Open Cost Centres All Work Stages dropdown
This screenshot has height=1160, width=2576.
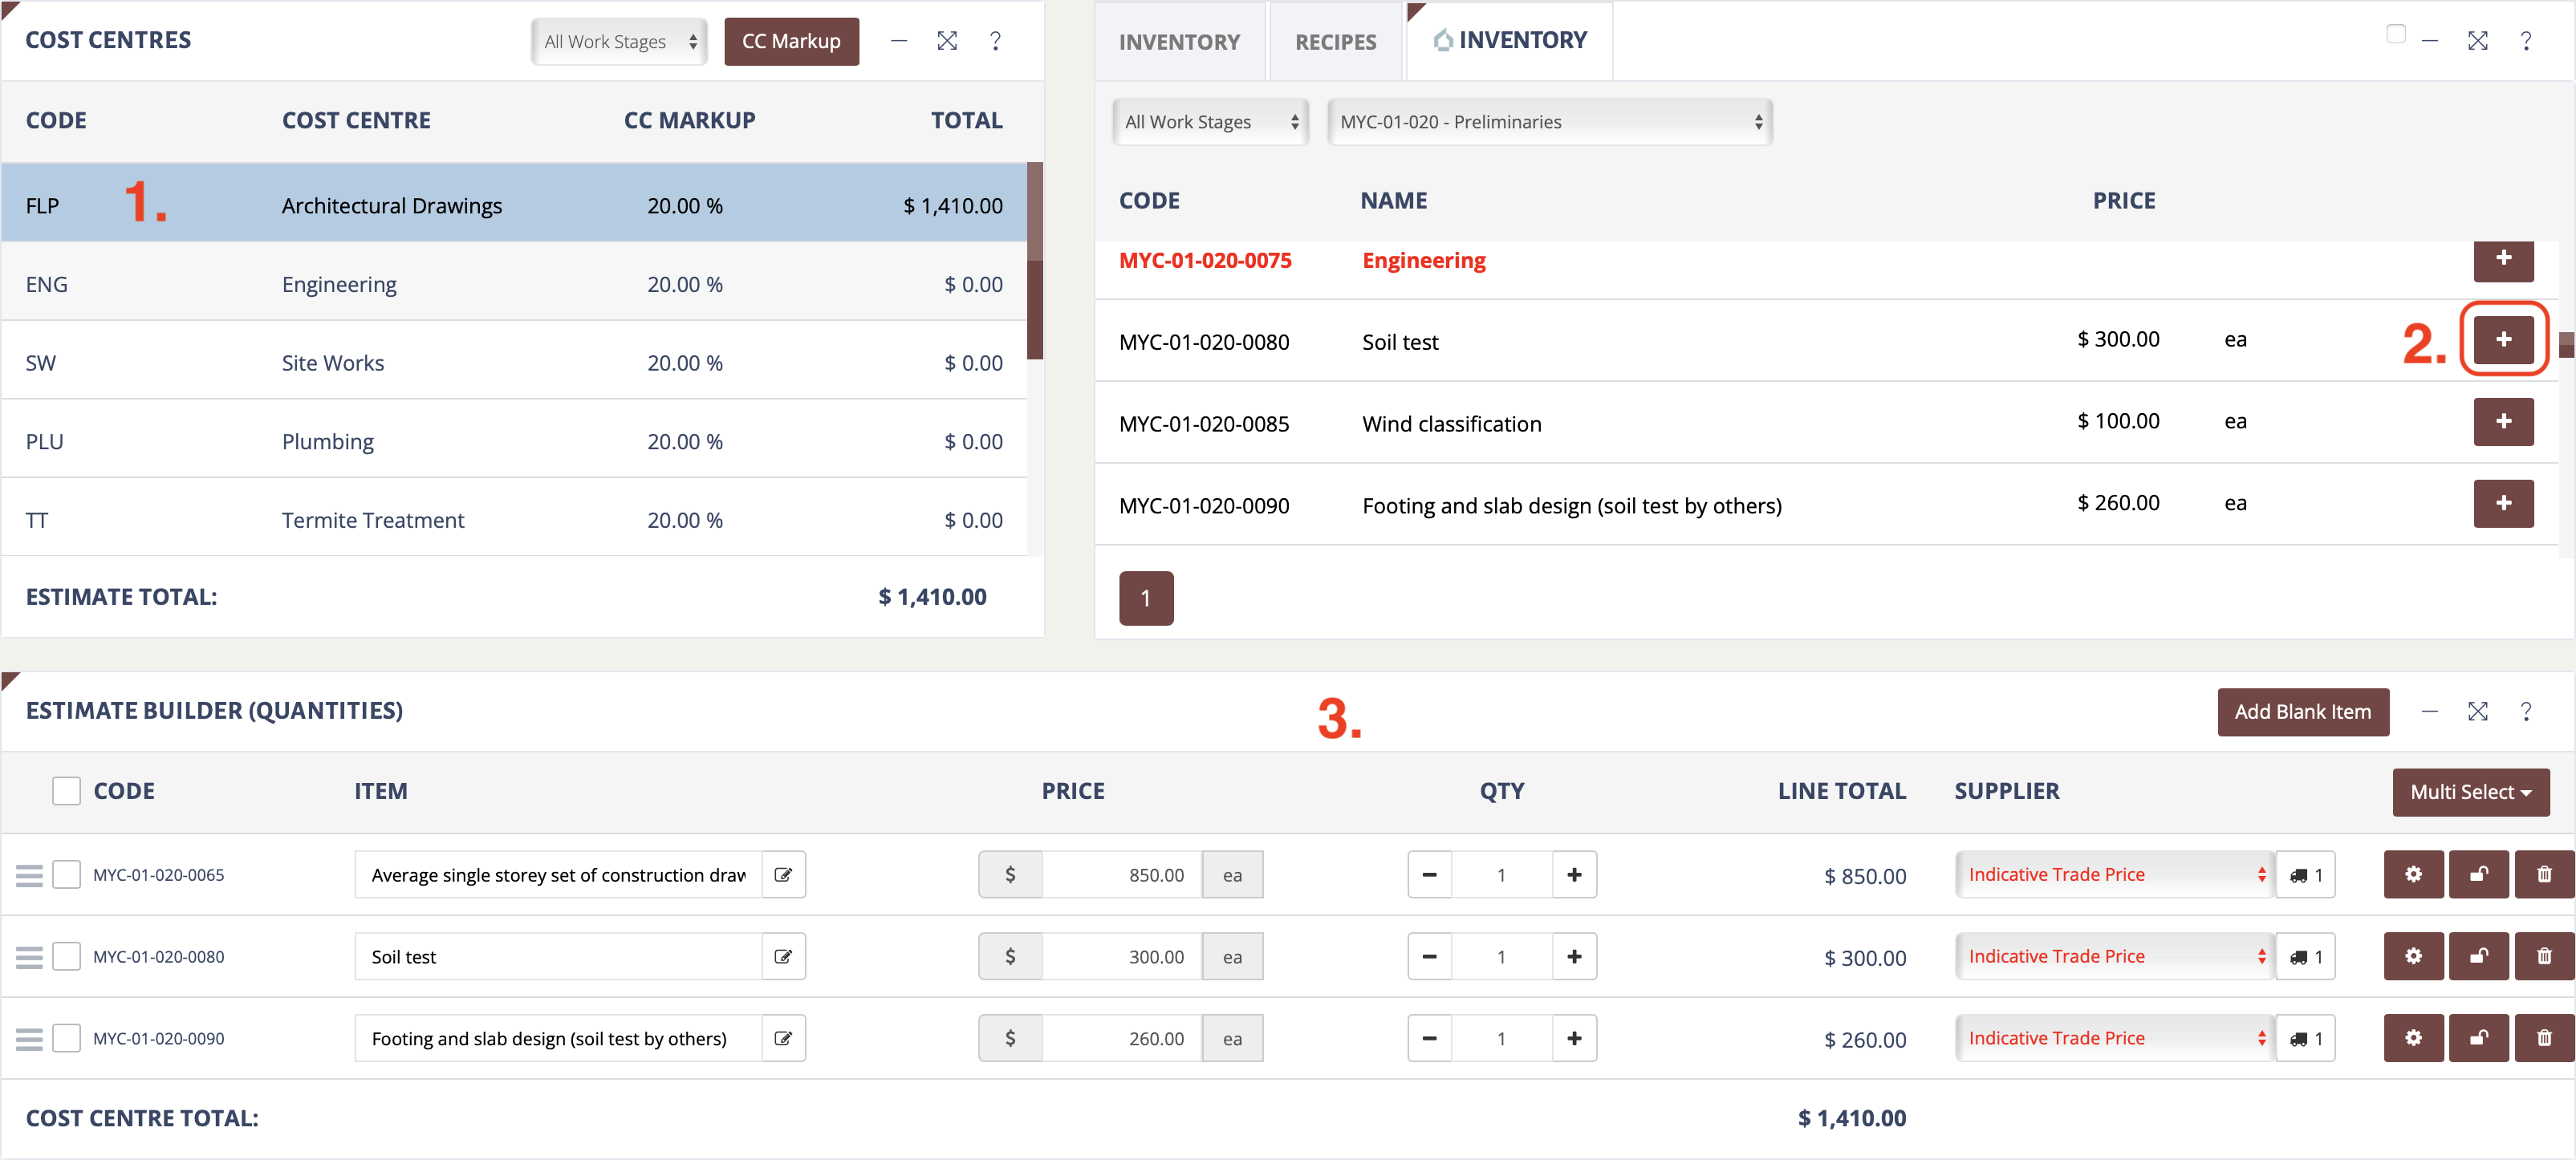[619, 42]
